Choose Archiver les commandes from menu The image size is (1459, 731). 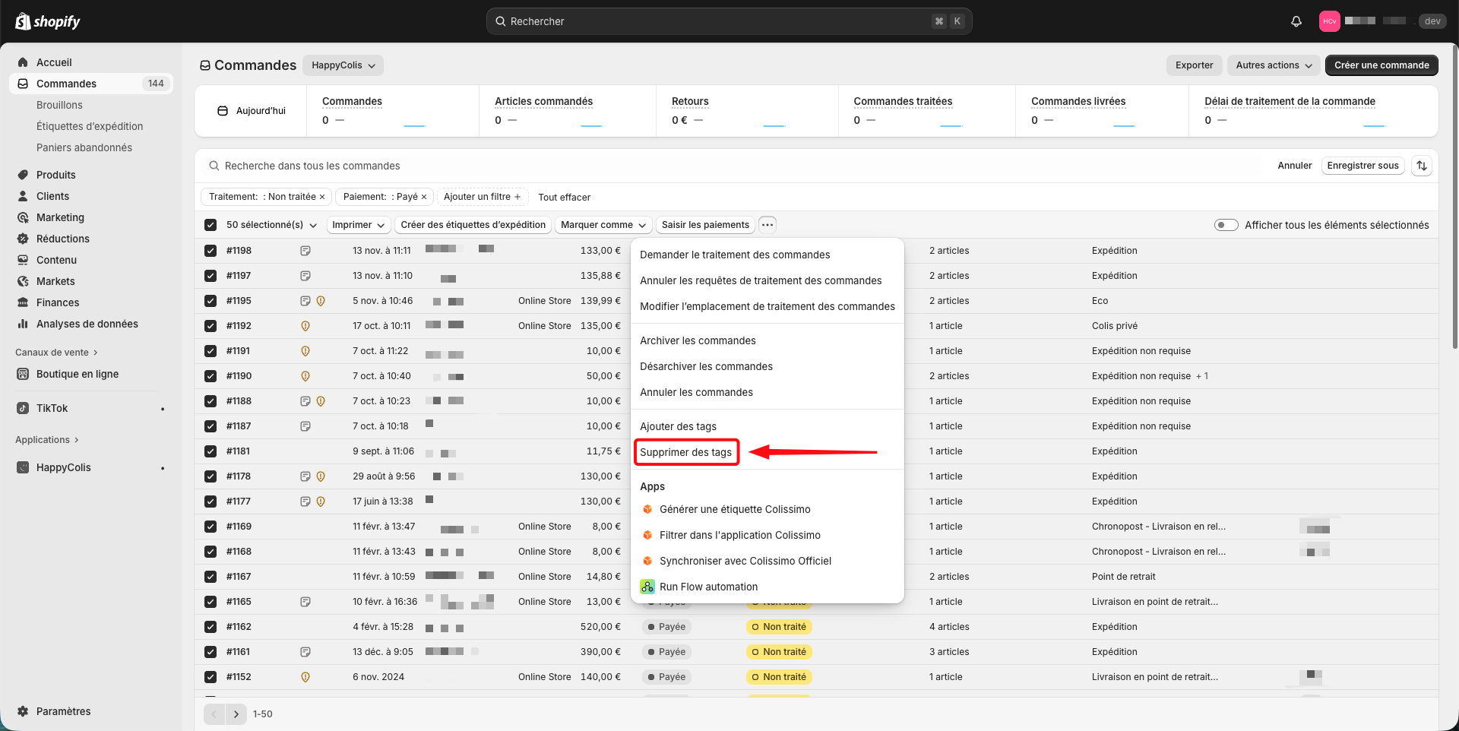[698, 340]
